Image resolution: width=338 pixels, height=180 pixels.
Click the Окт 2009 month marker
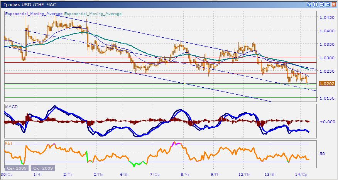[43, 168]
